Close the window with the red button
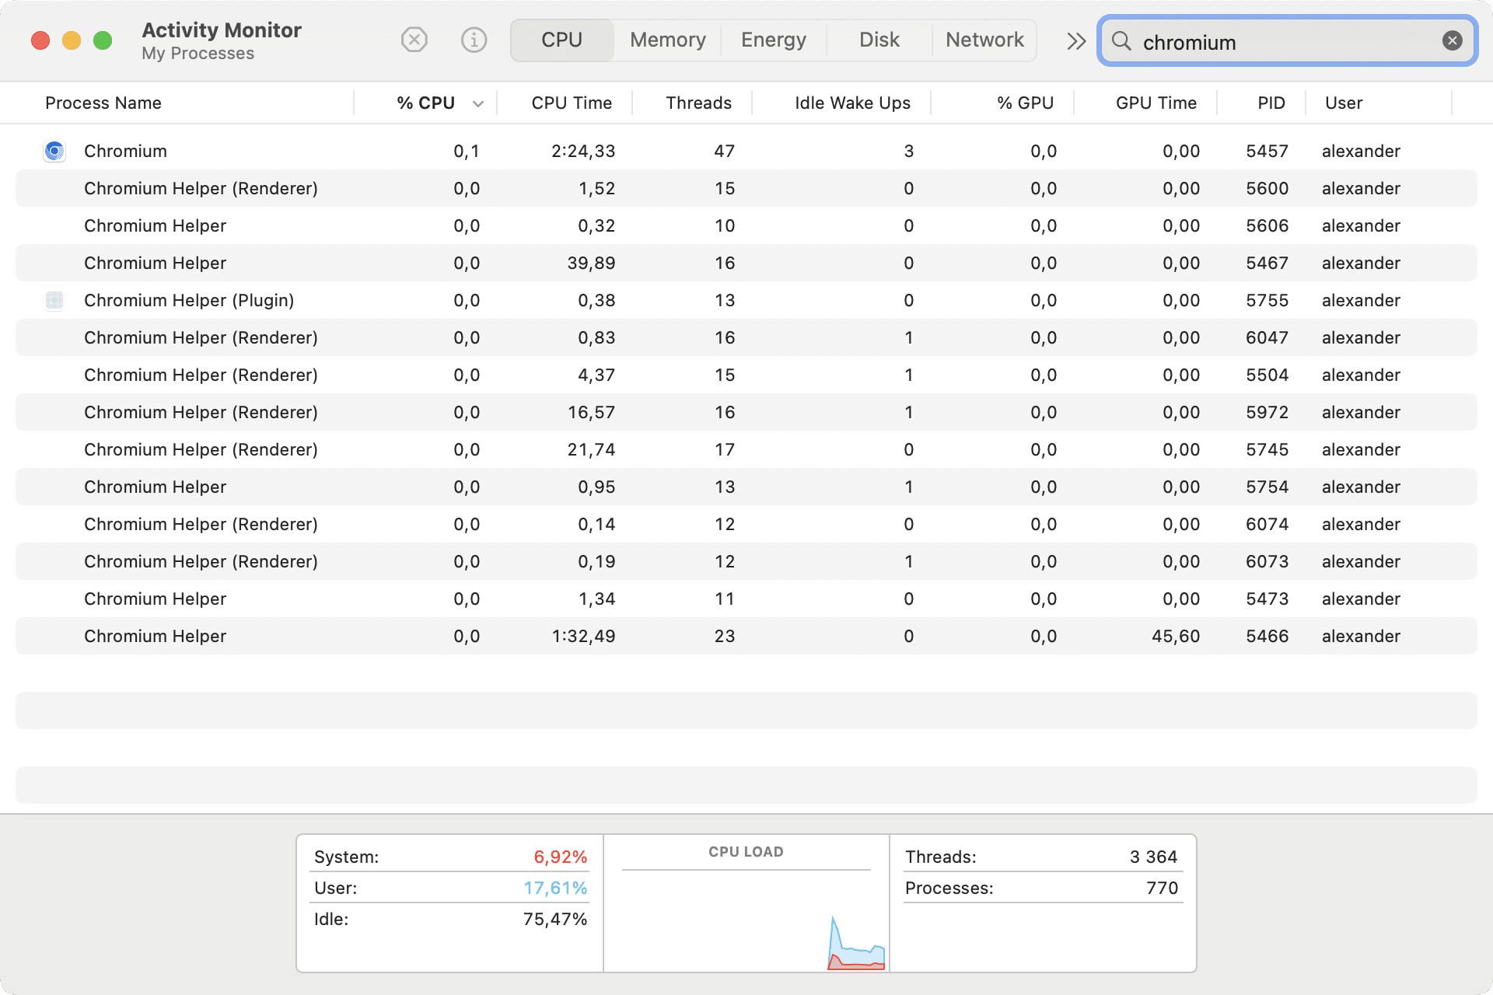Image resolution: width=1493 pixels, height=995 pixels. tap(40, 40)
